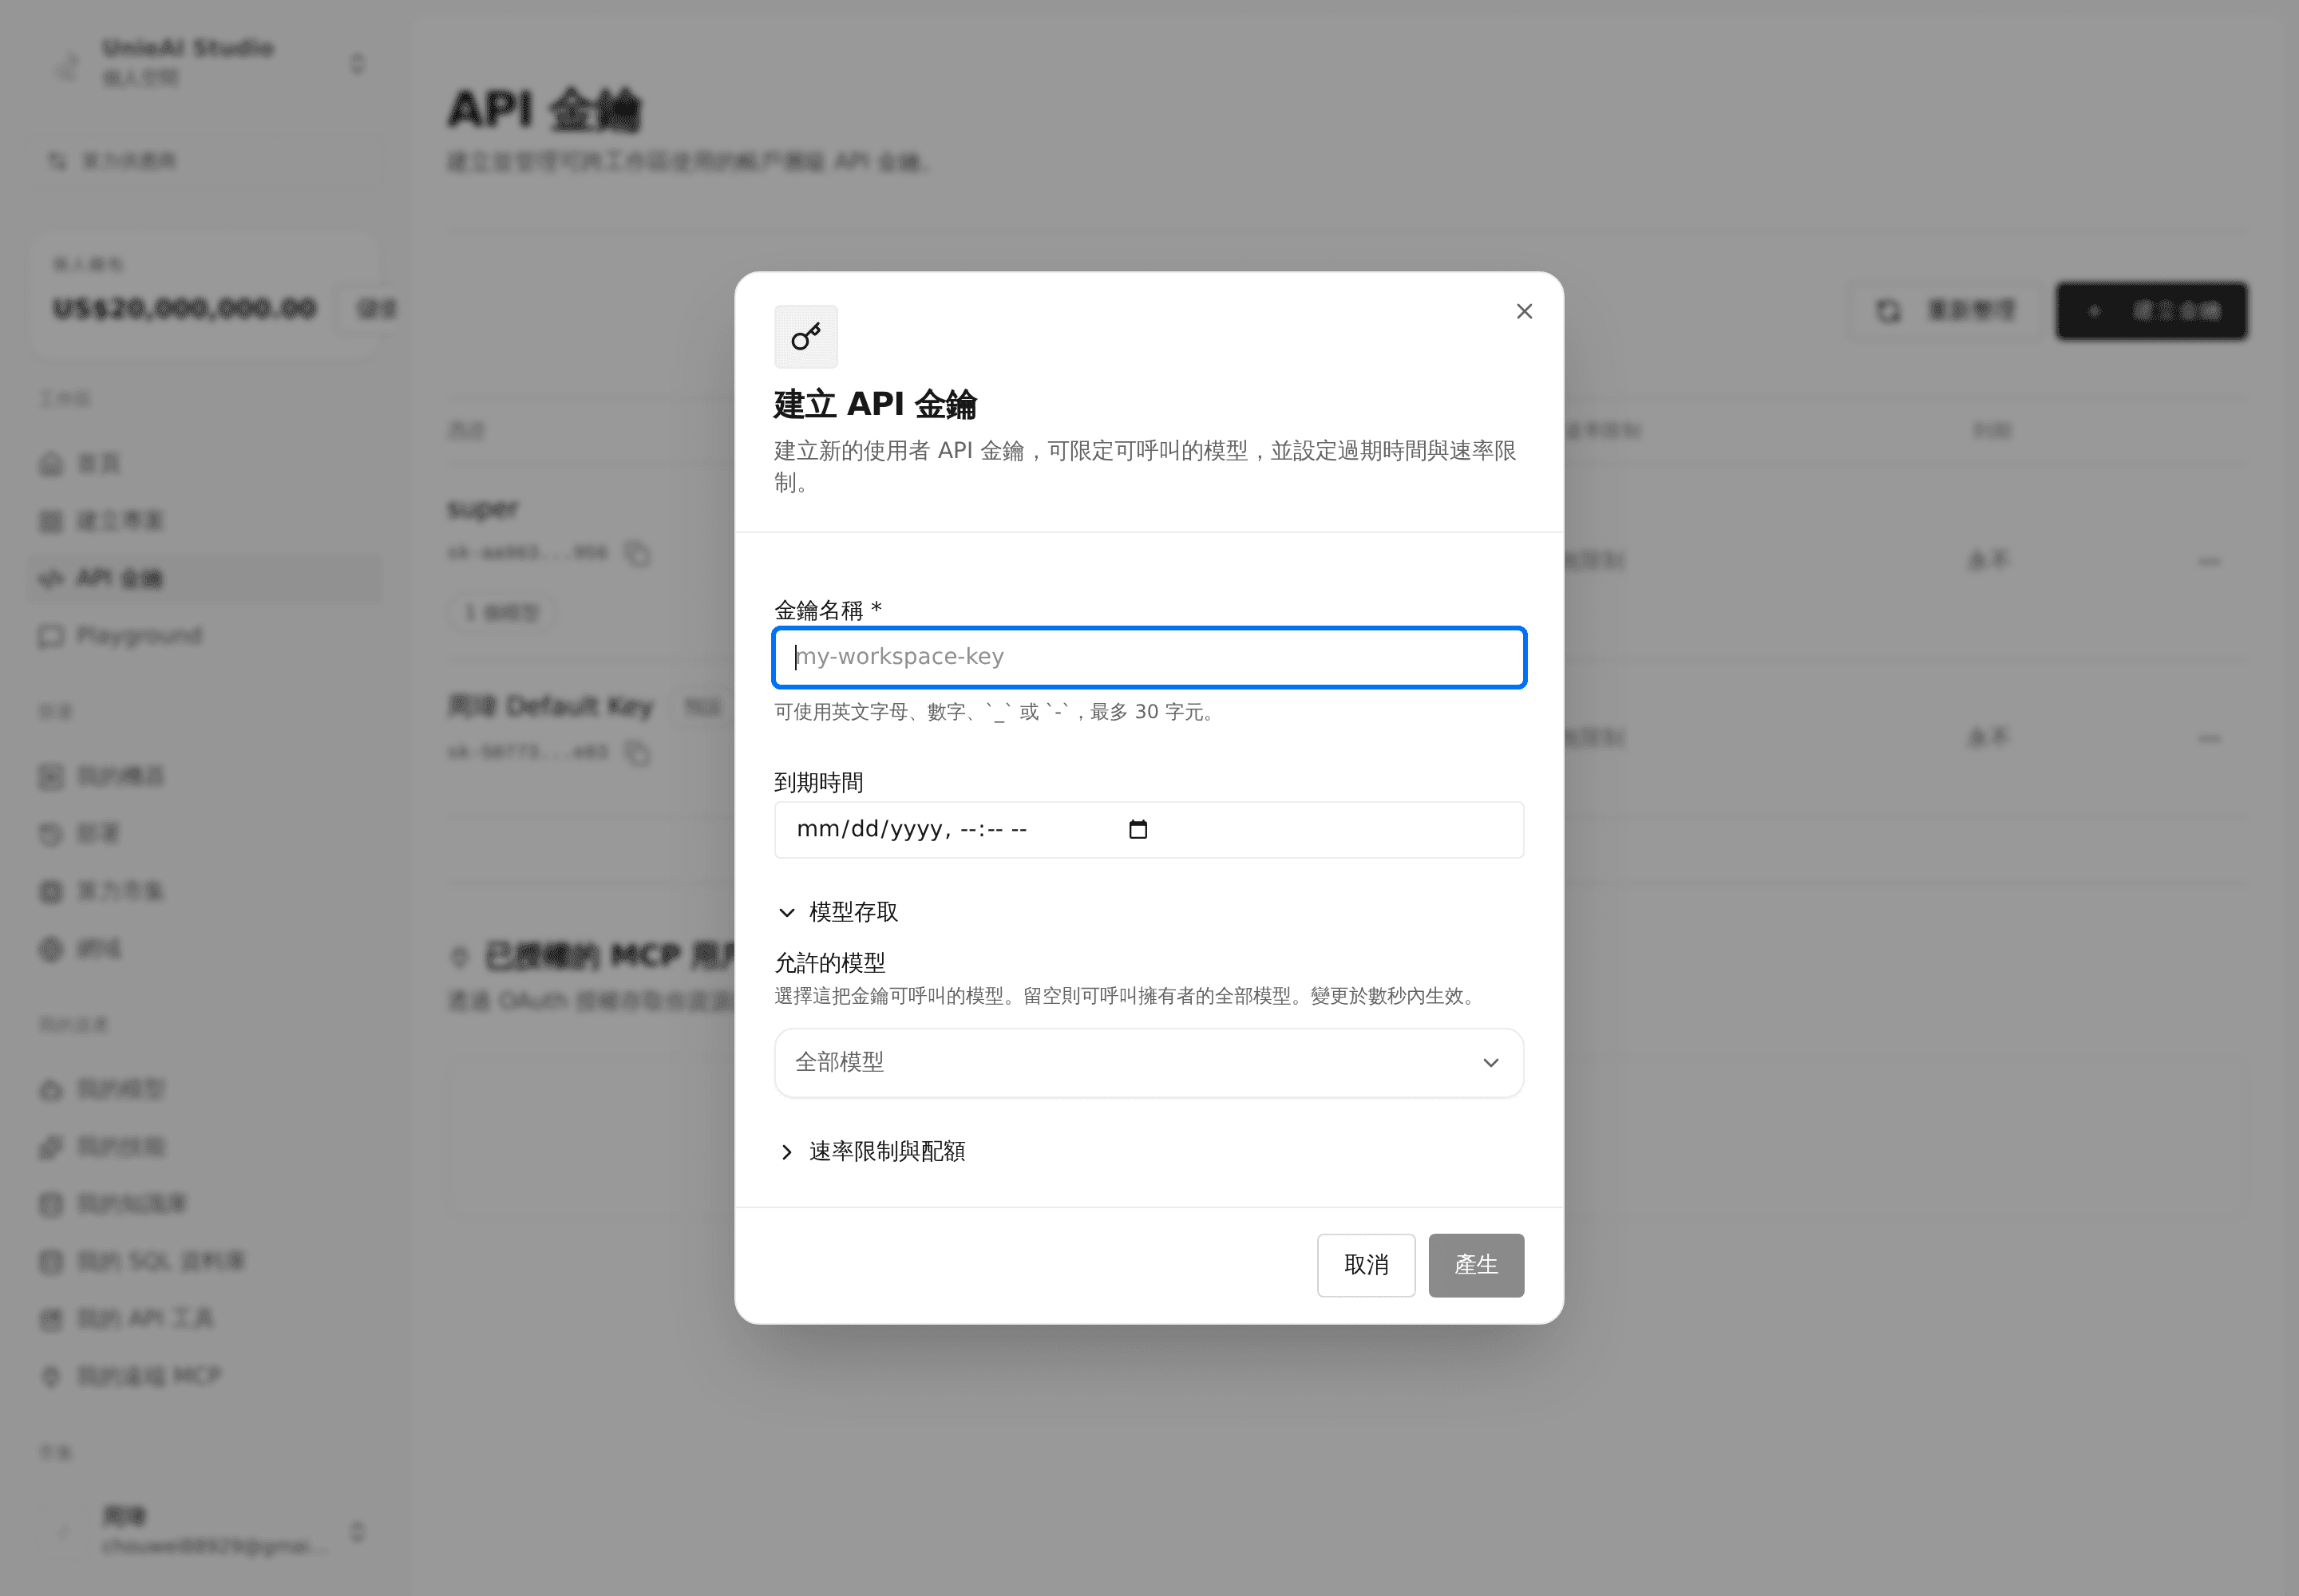Expand 速率限制與配額 section
Screen dimensions: 2299x1596
(x=872, y=1152)
